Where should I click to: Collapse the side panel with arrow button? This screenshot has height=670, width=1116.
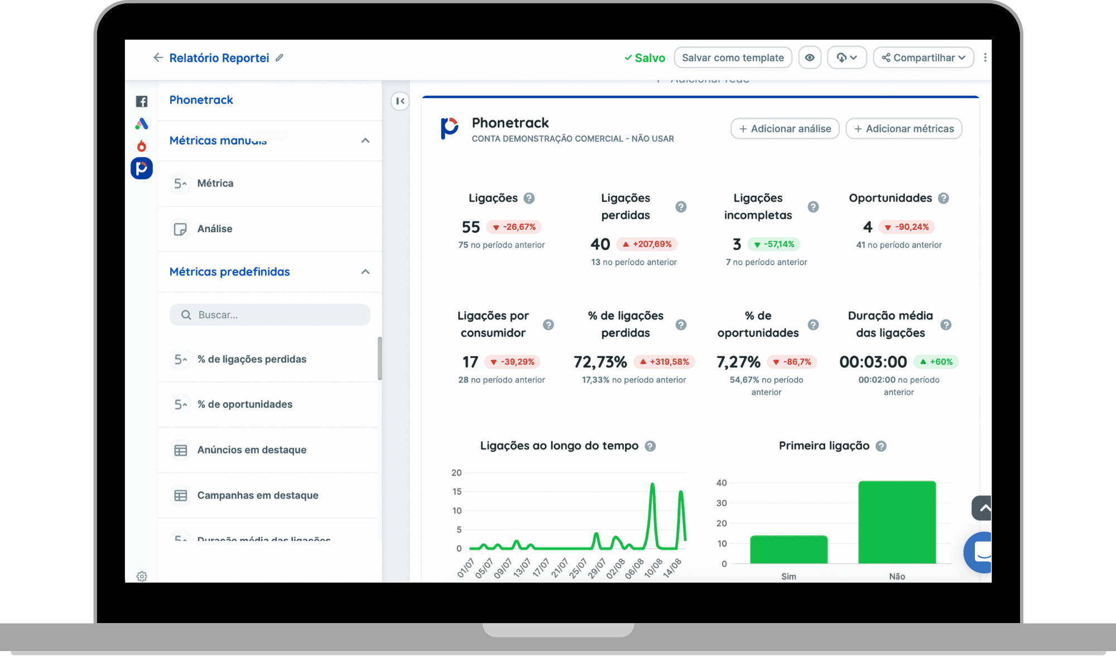pos(400,101)
